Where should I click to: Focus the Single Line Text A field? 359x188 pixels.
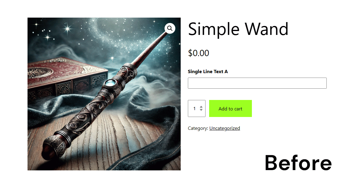[257, 83]
